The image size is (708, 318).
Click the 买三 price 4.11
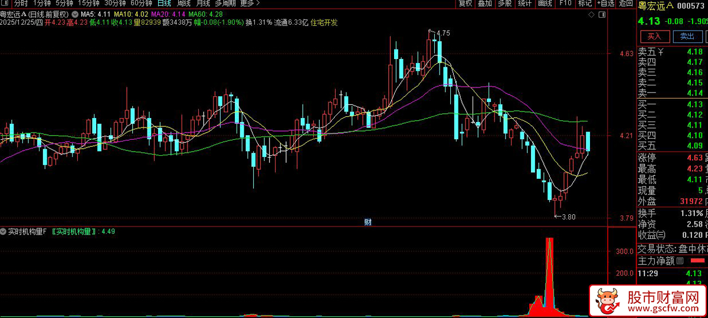pyautogui.click(x=694, y=124)
